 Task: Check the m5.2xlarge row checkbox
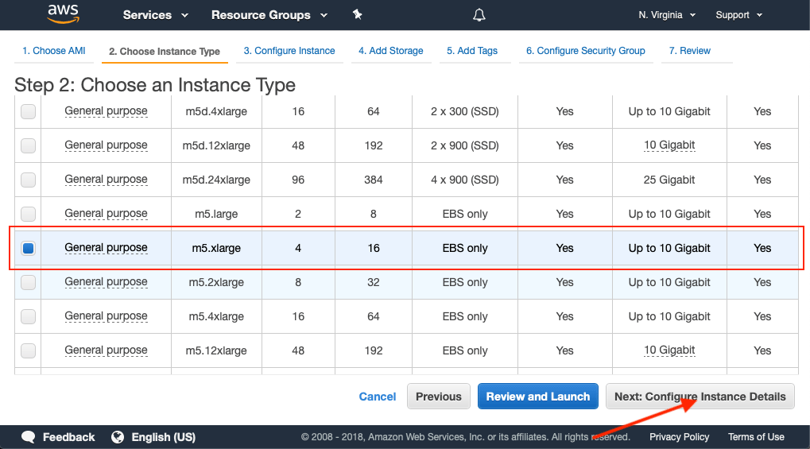[29, 282]
